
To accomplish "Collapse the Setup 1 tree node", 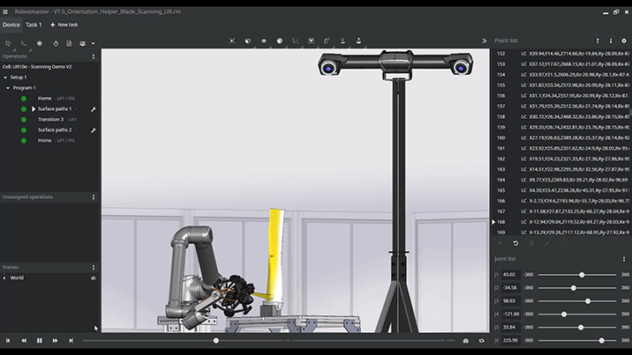I will click(x=5, y=78).
